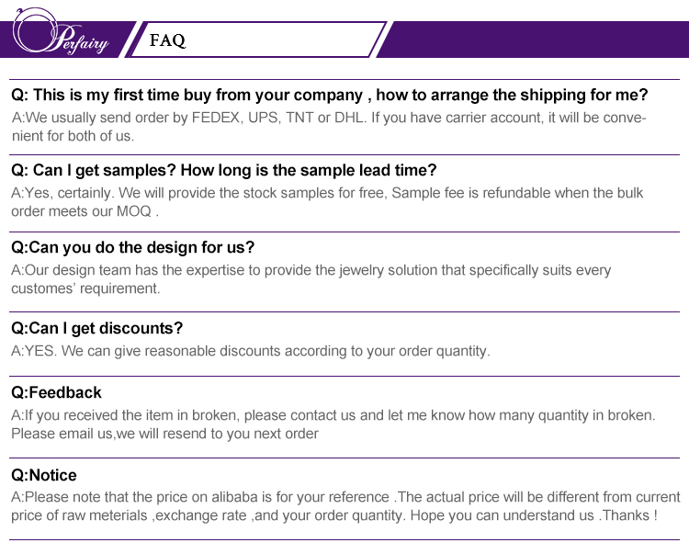Click 'customes' requirement' text line

click(x=85, y=288)
